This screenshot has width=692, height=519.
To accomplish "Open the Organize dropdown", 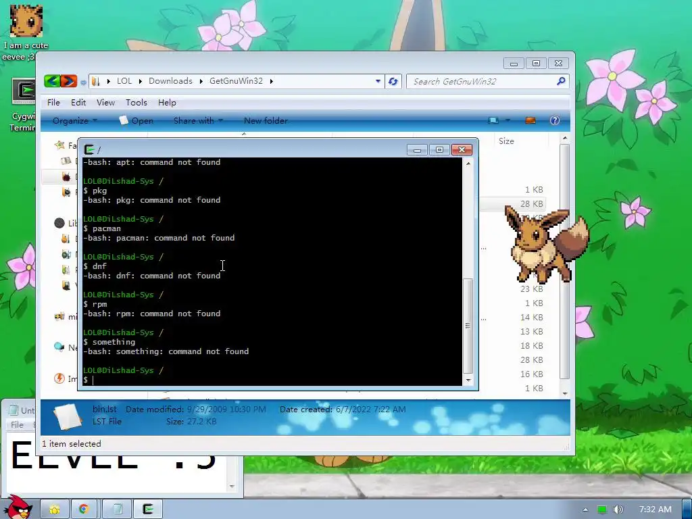I will (74, 120).
